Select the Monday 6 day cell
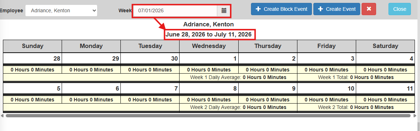 (91, 89)
